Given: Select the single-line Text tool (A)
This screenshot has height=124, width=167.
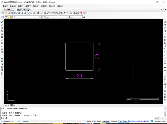Looking at the screenshot, I should click(2, 64).
